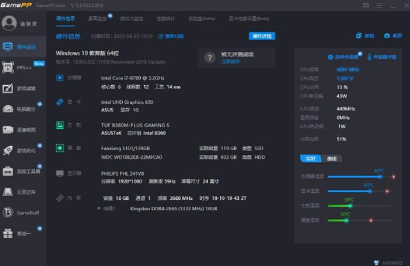Screen dimensions: 410x266
Task: Click the CPU temperature 82°C slider
Action: (x=361, y=177)
